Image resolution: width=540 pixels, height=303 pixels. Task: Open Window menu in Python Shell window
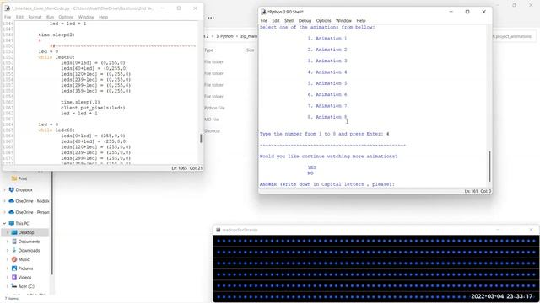click(x=343, y=21)
